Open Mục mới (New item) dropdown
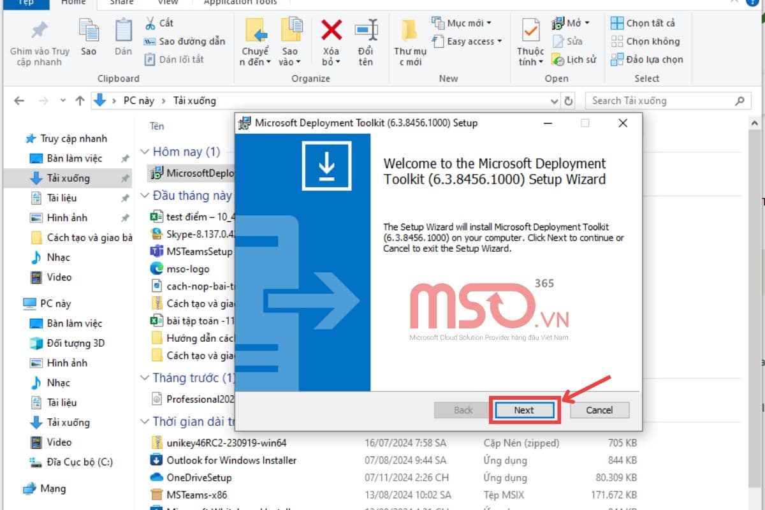 (462, 23)
